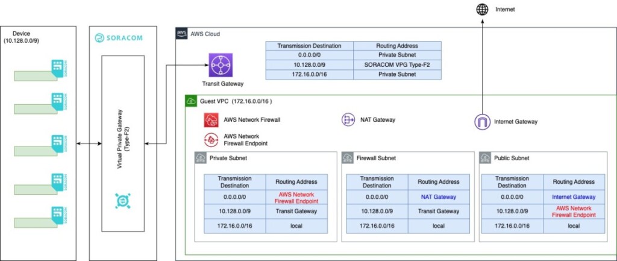Image resolution: width=617 pixels, height=261 pixels.
Task: Click 'NAT Gateway' legend label beside purple icon
Action: (x=379, y=119)
